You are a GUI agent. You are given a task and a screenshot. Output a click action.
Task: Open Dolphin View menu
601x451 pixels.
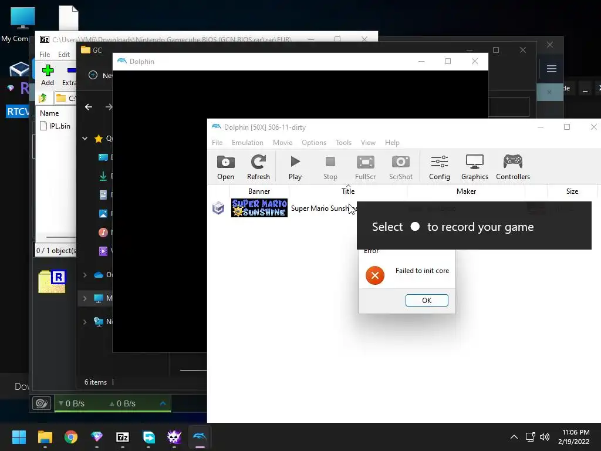368,142
